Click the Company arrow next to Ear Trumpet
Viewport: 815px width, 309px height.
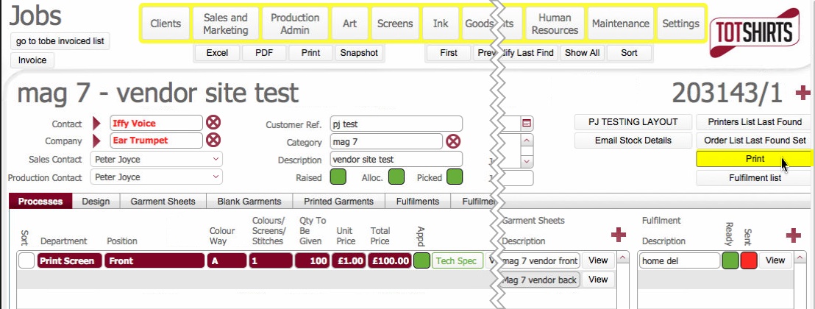click(x=98, y=140)
